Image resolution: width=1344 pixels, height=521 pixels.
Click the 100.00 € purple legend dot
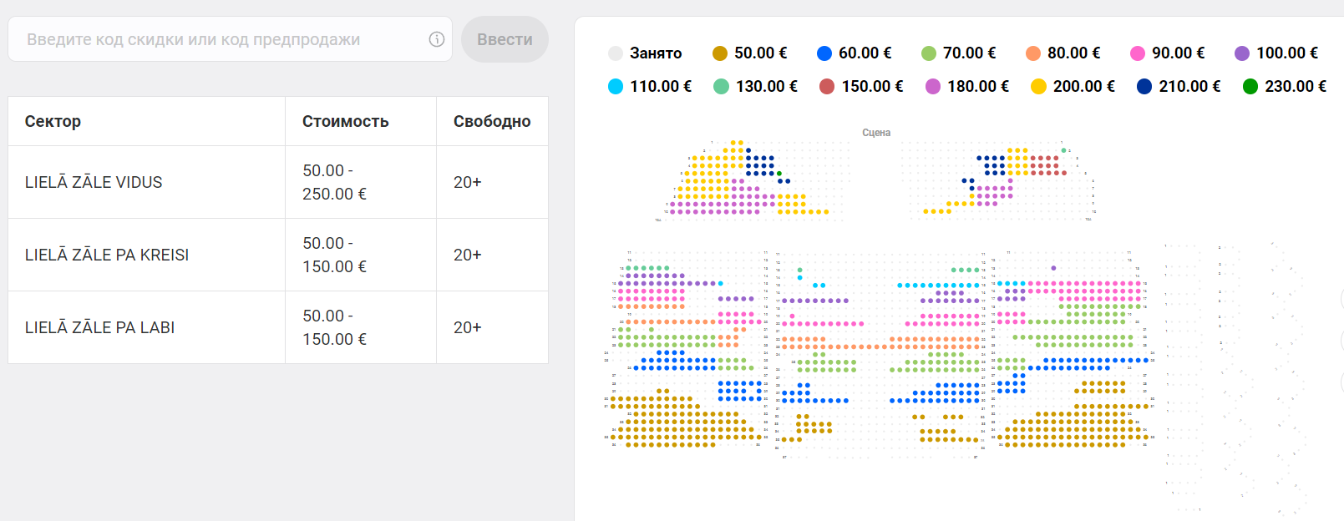[x=1242, y=53]
